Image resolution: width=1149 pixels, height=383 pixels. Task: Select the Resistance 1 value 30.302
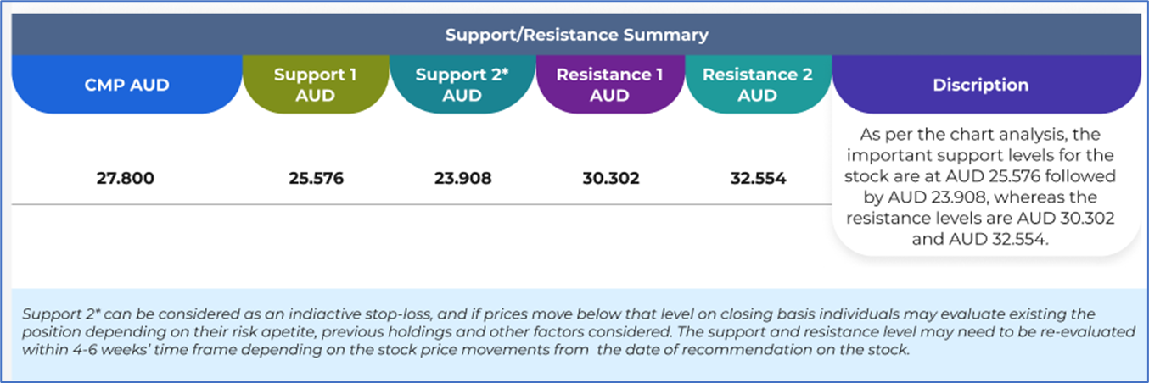610,179
